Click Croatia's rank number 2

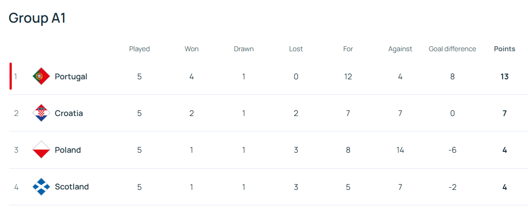[16, 113]
